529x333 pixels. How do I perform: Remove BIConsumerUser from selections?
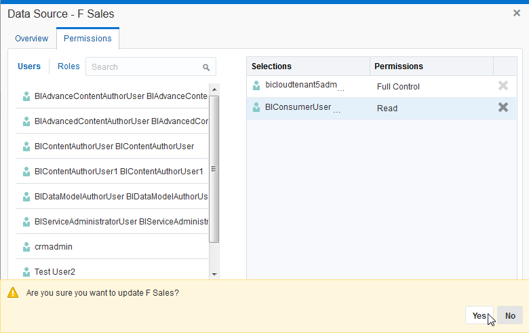click(503, 107)
